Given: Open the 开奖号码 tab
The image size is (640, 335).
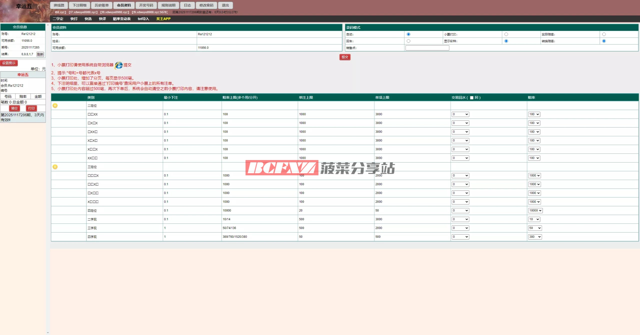Looking at the screenshot, I should [146, 5].
